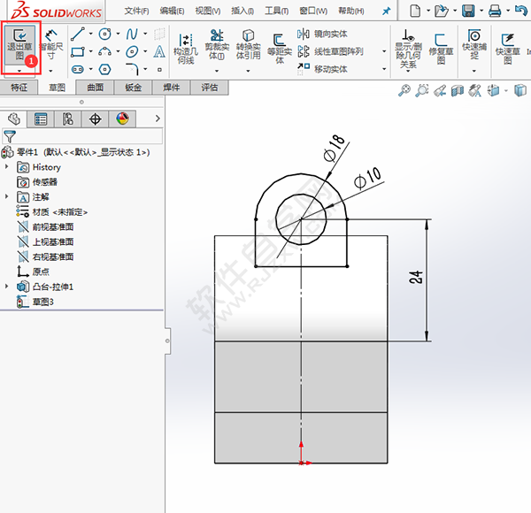Switch to the Features (特征) tab

click(x=19, y=88)
